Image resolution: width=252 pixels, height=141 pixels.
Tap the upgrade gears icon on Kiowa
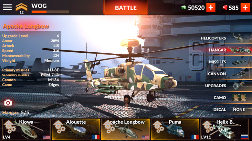click(x=9, y=127)
